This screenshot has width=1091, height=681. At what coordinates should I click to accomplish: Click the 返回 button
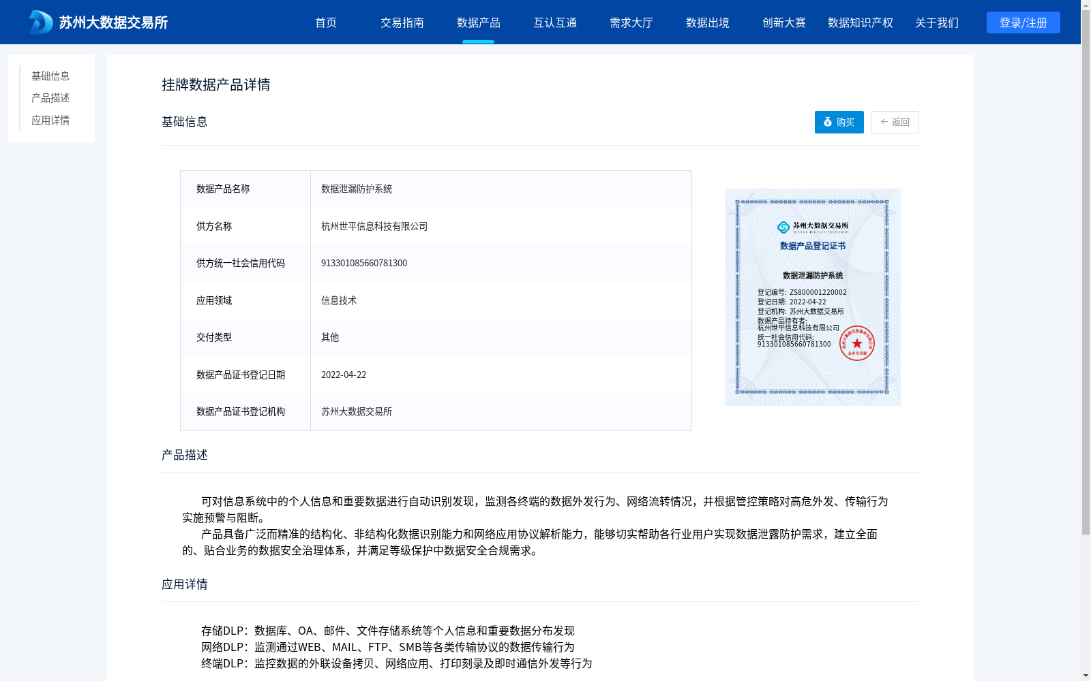(x=895, y=122)
